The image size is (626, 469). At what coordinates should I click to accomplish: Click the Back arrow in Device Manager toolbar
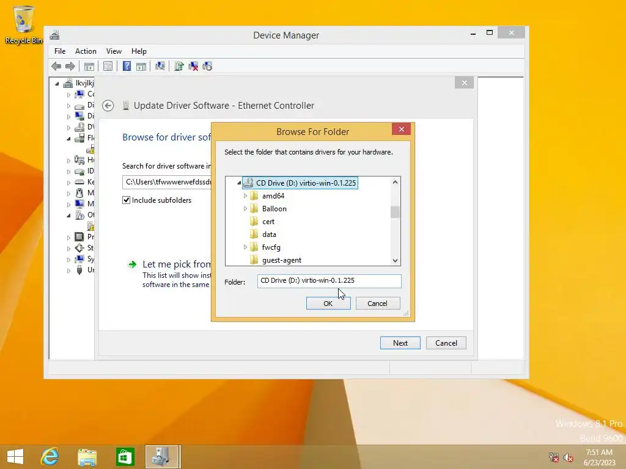[x=56, y=66]
